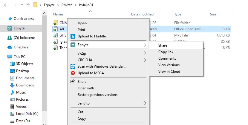Click the AB document file icon
Image resolution: width=248 pixels, height=125 pixels.
point(56,29)
